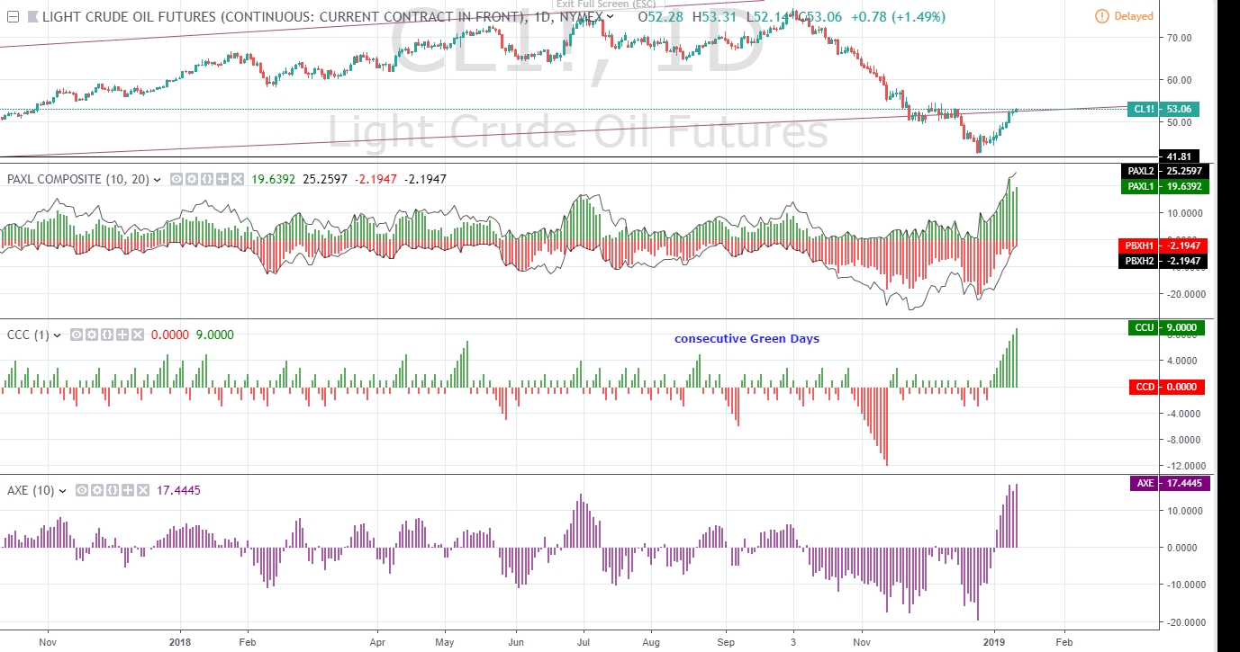The width and height of the screenshot is (1240, 652).
Task: Click the red 0.0000 CCC legend value
Action: tap(170, 335)
